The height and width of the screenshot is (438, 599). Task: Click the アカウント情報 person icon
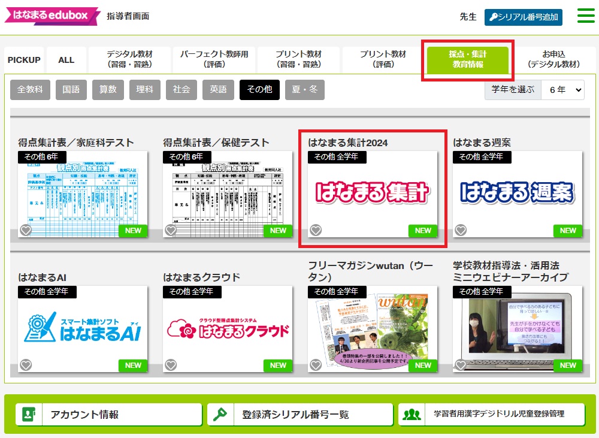tap(29, 414)
